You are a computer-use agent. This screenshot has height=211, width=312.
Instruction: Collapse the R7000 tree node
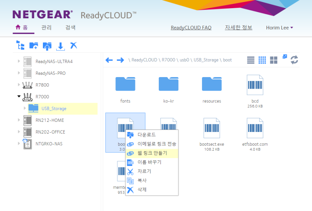[x=19, y=97]
